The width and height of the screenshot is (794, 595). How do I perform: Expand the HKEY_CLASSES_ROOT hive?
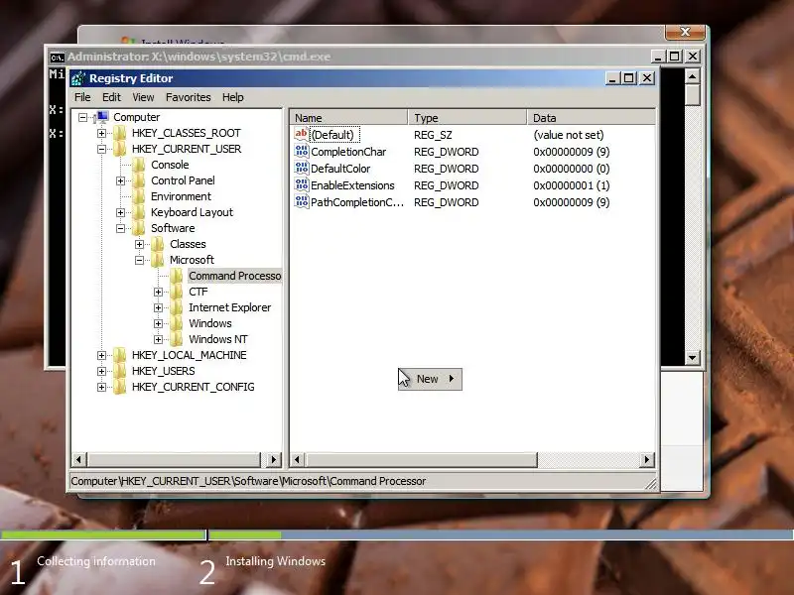[102, 133]
